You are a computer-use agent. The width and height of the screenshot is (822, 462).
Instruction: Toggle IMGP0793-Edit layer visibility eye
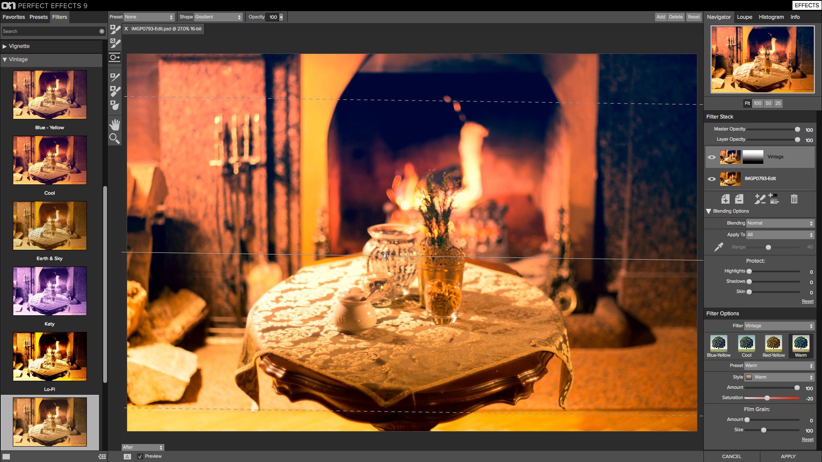(712, 179)
